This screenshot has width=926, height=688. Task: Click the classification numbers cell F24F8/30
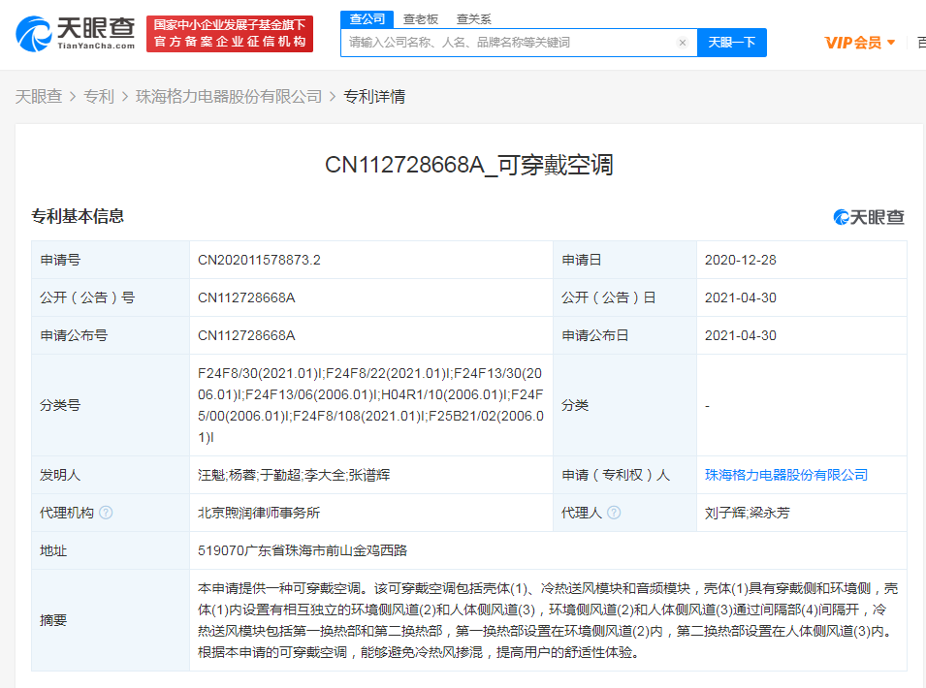[370, 405]
